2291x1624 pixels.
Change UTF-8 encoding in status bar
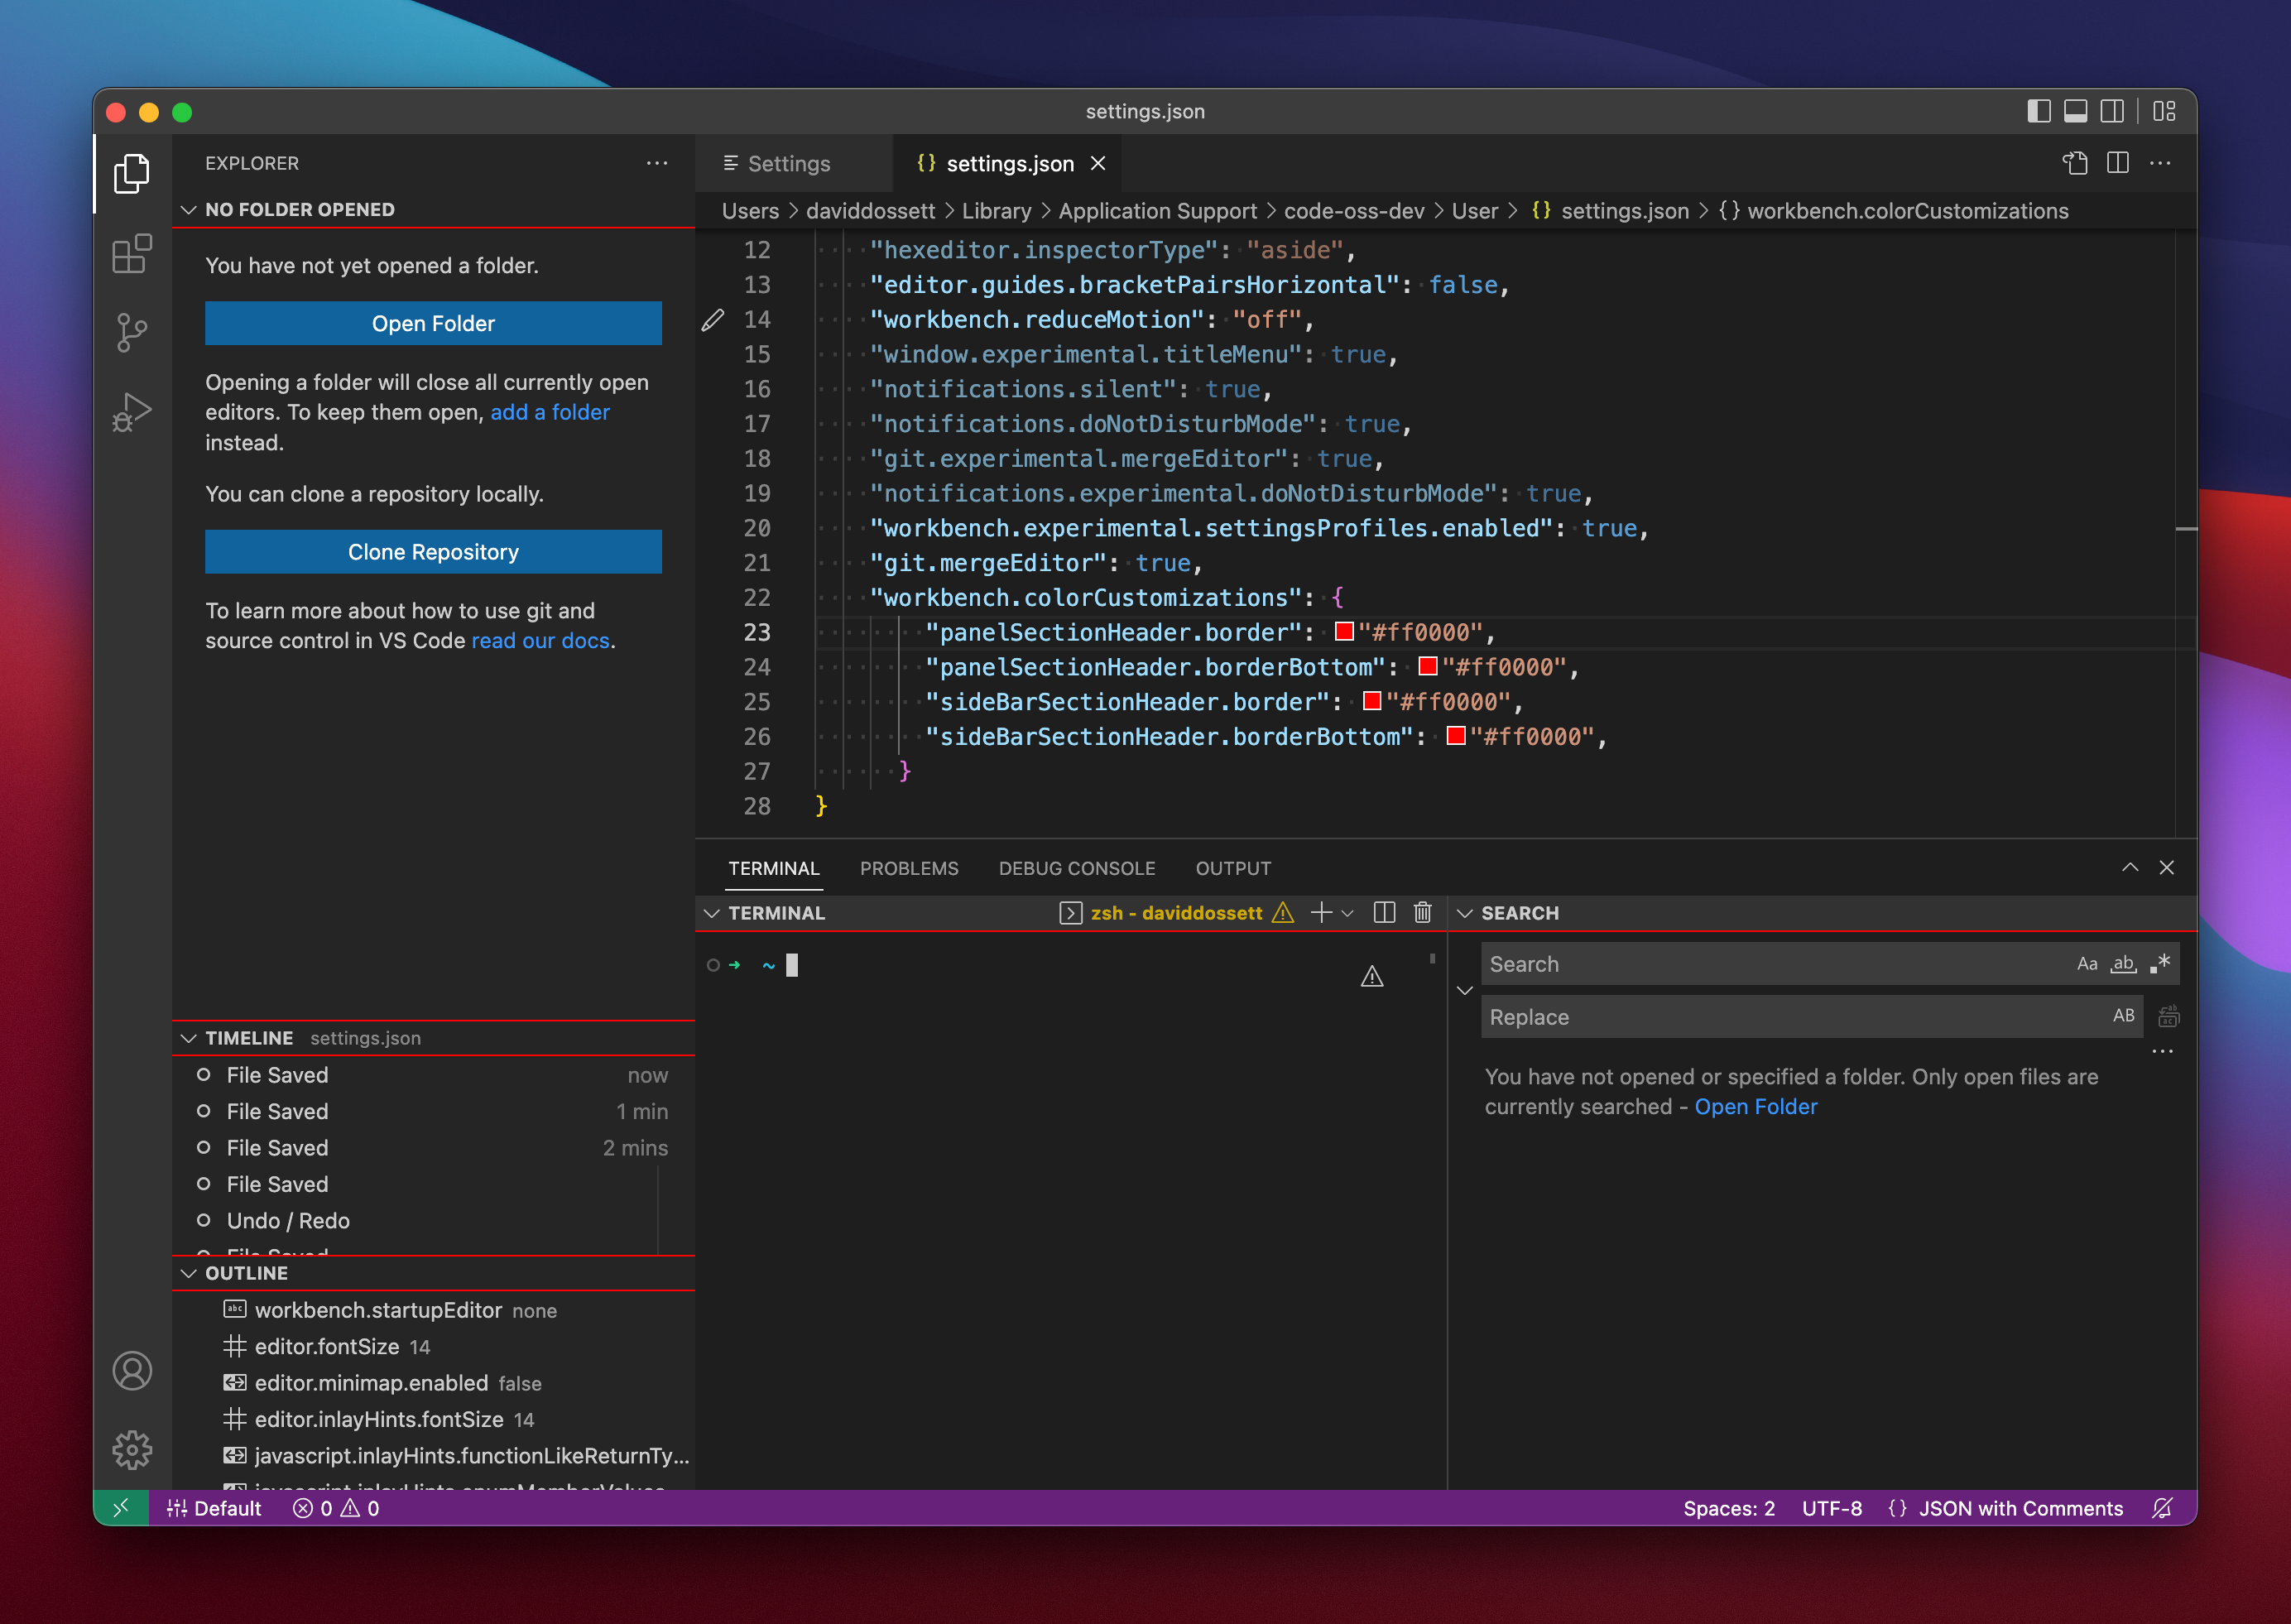click(x=1832, y=1508)
